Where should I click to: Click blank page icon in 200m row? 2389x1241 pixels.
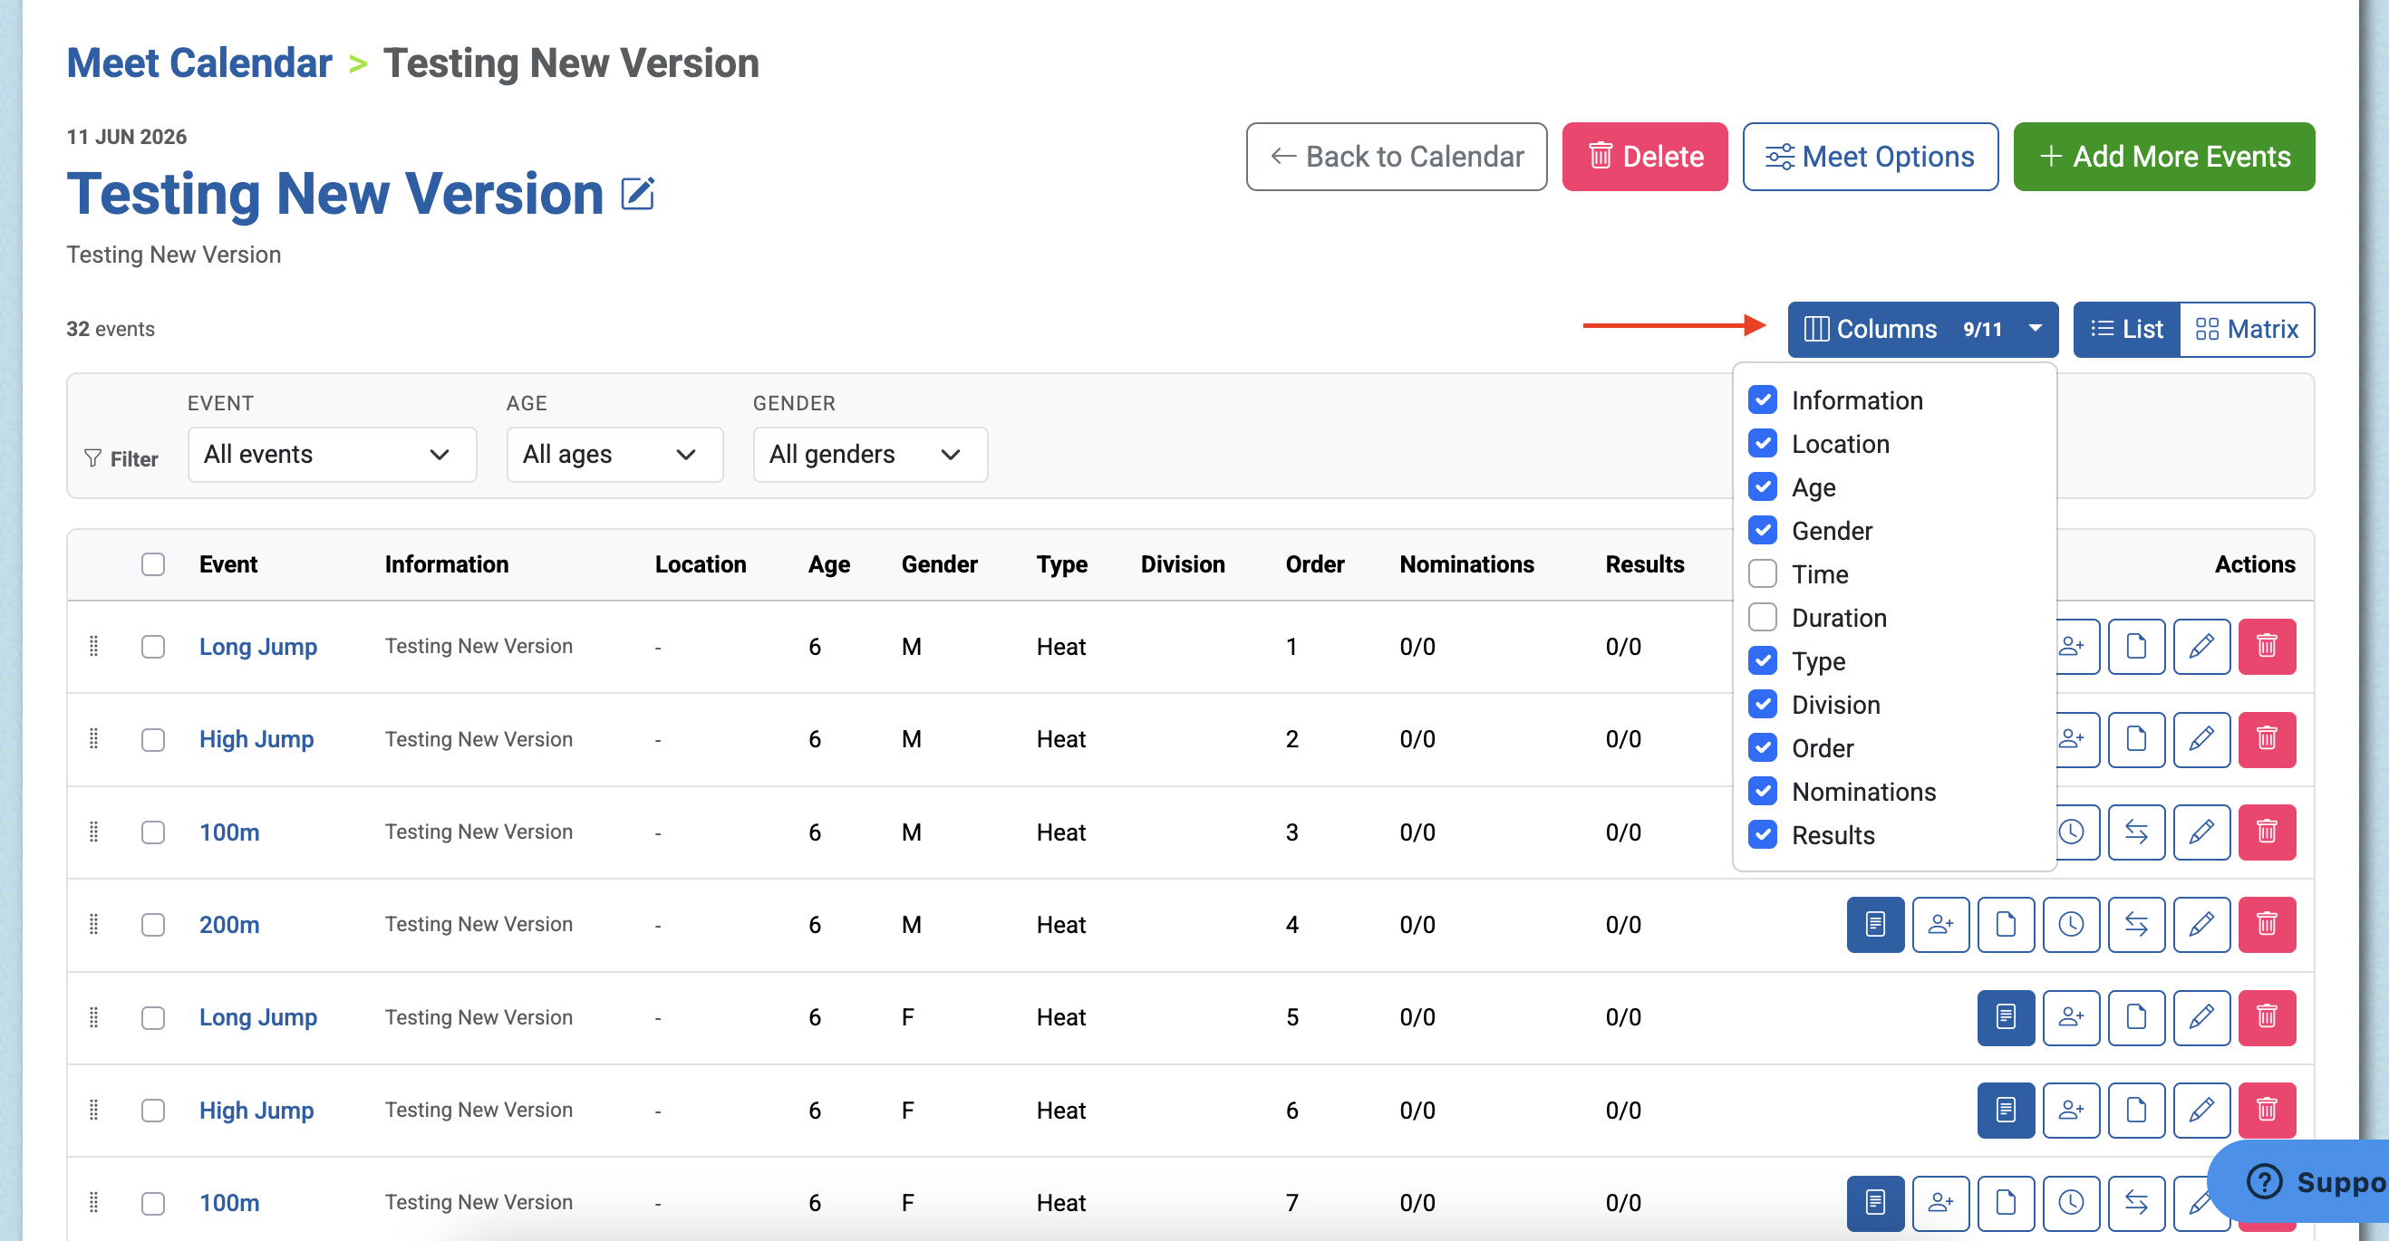click(2006, 924)
